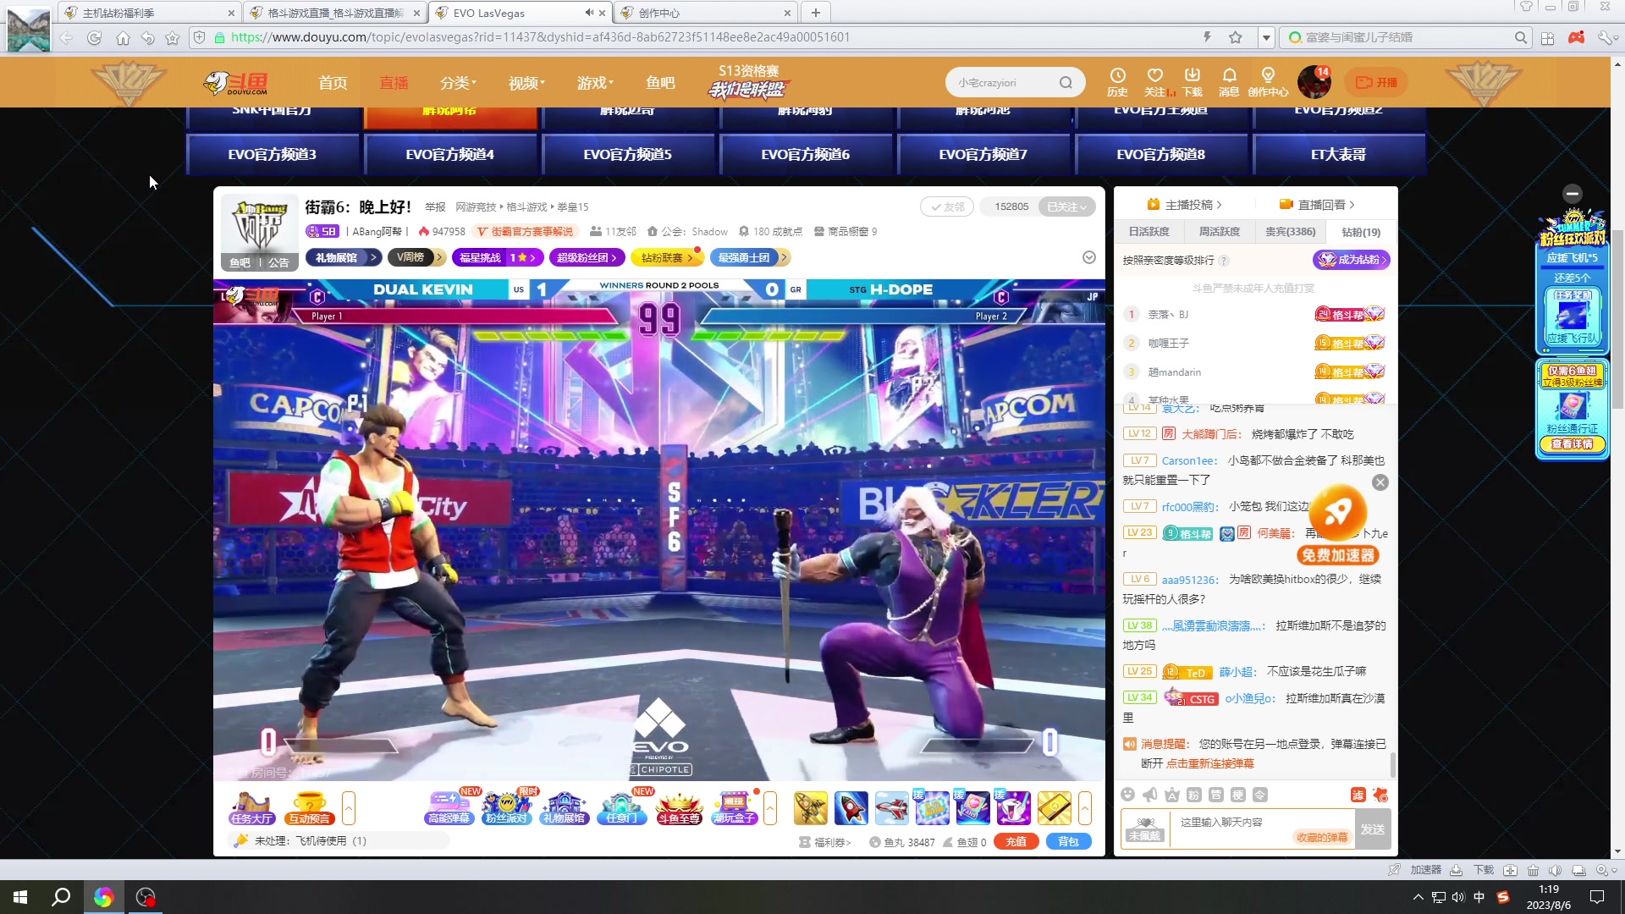The width and height of the screenshot is (1625, 914).
Task: Toggle the 已关注 follow button
Action: point(1066,206)
